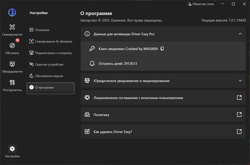
Task: Expand Юридическое уведомление и лицензирование section
Action: 240,80
